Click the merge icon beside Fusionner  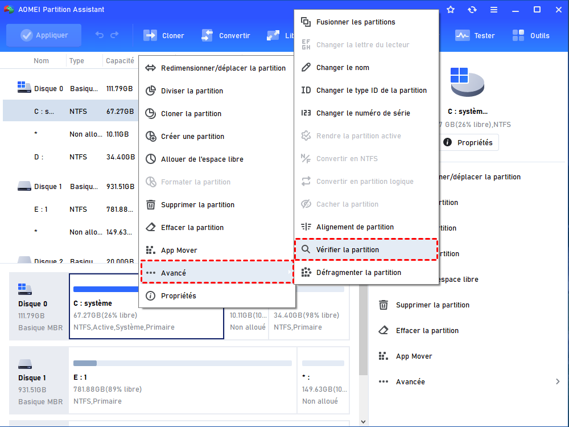pyautogui.click(x=306, y=22)
